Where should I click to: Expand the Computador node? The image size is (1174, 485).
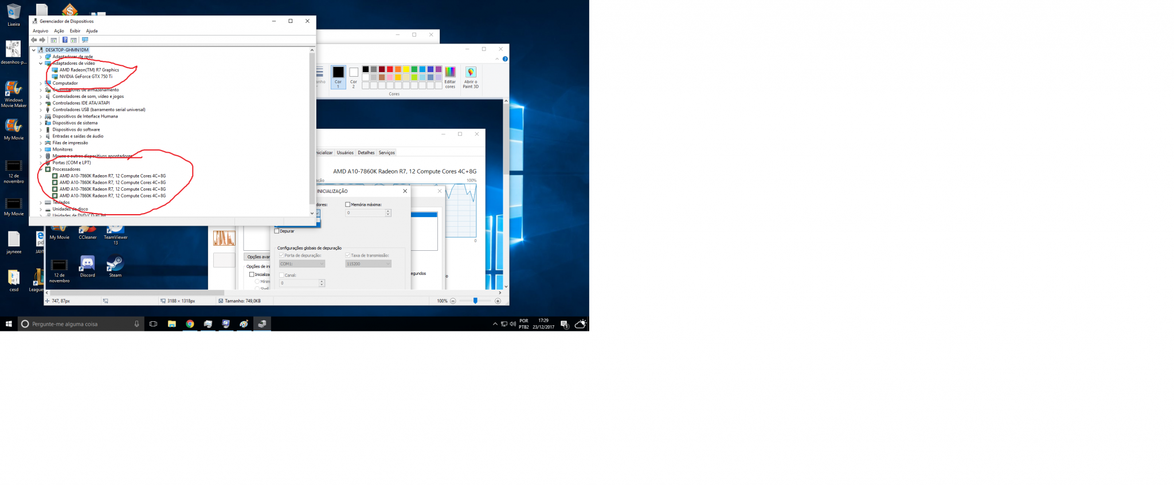[x=41, y=83]
